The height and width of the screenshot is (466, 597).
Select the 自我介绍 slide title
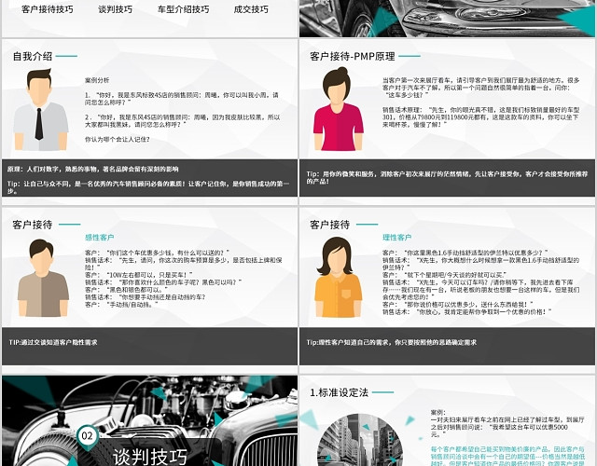coord(33,56)
